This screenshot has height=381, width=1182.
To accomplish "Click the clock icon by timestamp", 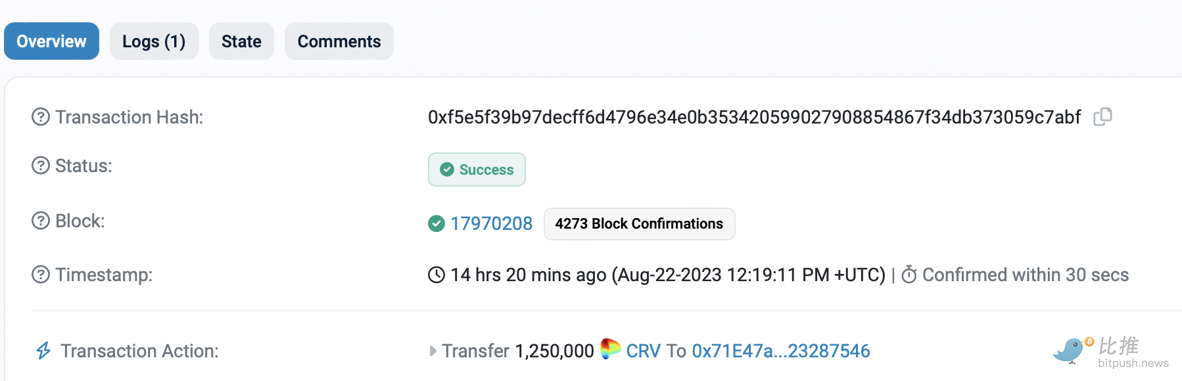I will [437, 275].
